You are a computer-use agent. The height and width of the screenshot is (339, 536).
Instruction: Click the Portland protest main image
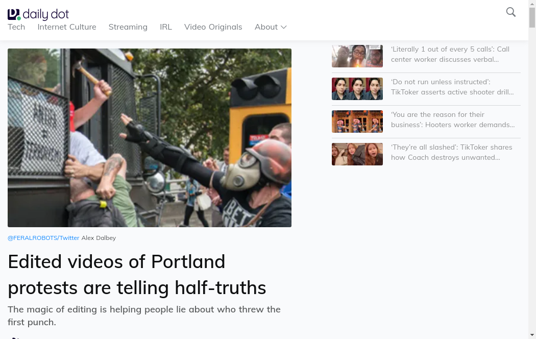tap(150, 138)
